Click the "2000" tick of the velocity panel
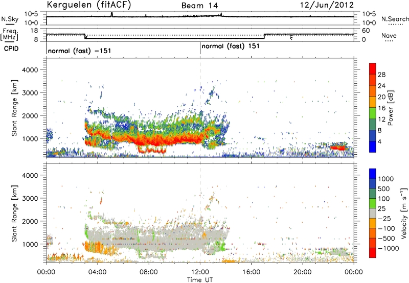This screenshot has width=409, height=283. point(30,221)
